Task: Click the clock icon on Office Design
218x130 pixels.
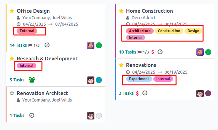Action: (47, 45)
